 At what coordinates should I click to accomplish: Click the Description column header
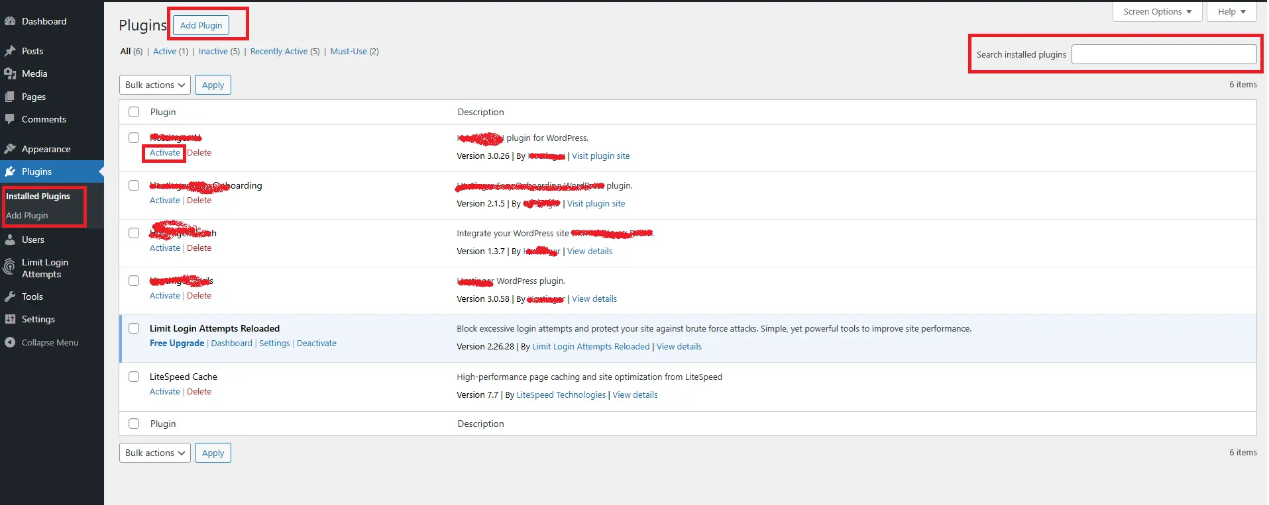tap(480, 112)
